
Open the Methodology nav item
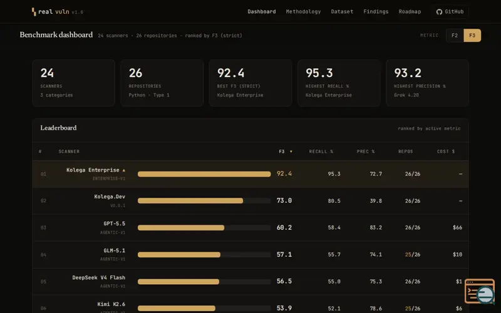tap(303, 11)
